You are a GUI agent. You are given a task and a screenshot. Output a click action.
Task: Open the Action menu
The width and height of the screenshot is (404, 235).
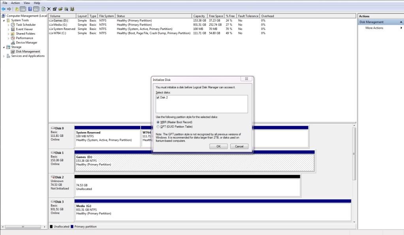[15, 3]
